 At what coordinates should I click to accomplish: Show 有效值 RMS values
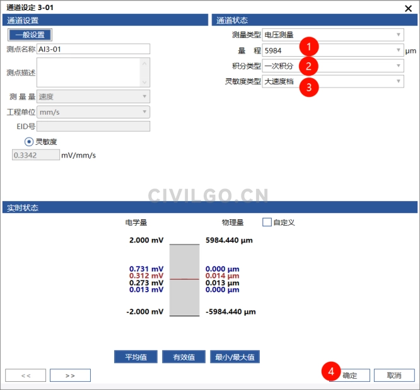point(184,357)
